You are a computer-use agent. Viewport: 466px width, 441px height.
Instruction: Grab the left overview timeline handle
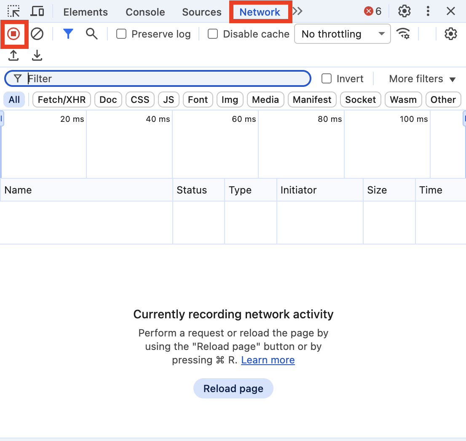pos(2,118)
